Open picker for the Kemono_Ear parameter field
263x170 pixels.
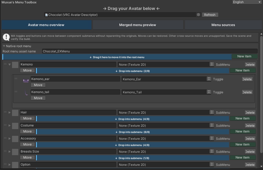(x=209, y=79)
